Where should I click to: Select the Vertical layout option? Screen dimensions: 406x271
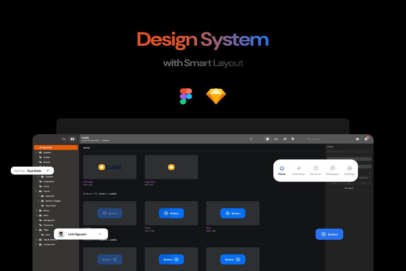363,178
